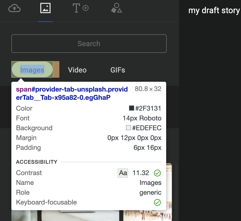Open the Elements shapes panel icon
Screen dimensions: 241x221
pyautogui.click(x=116, y=8)
